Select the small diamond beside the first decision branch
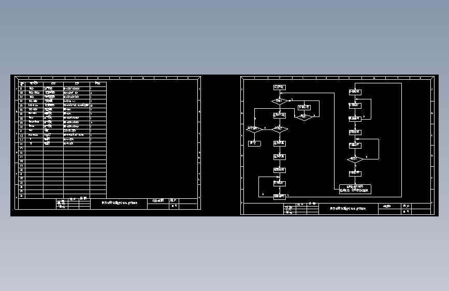This screenshot has height=291, width=449. (304, 117)
